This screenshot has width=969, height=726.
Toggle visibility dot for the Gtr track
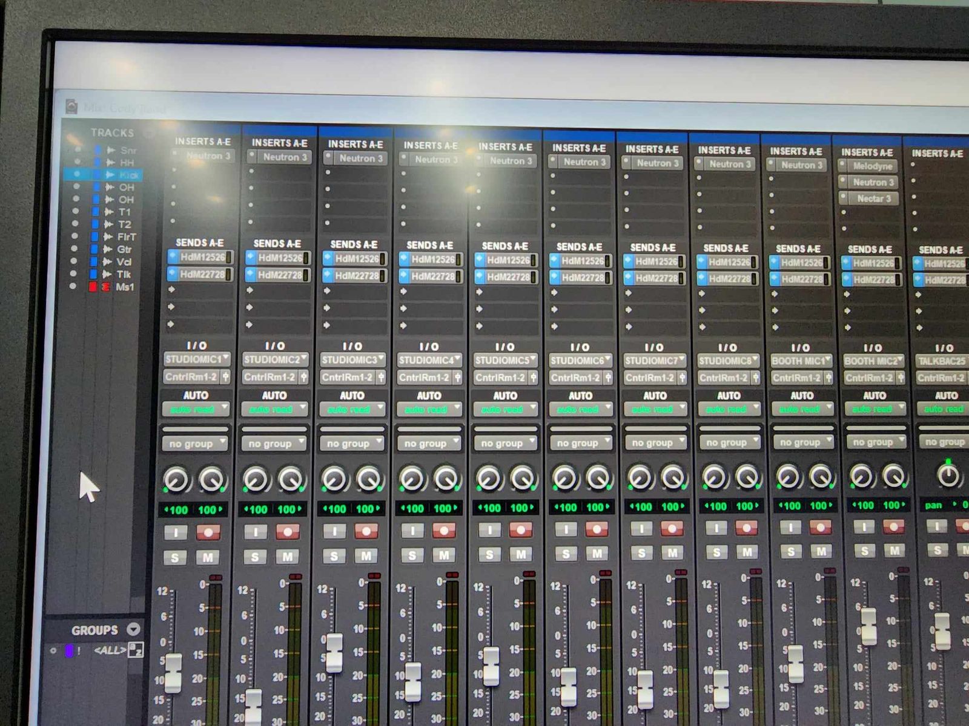pyautogui.click(x=74, y=249)
